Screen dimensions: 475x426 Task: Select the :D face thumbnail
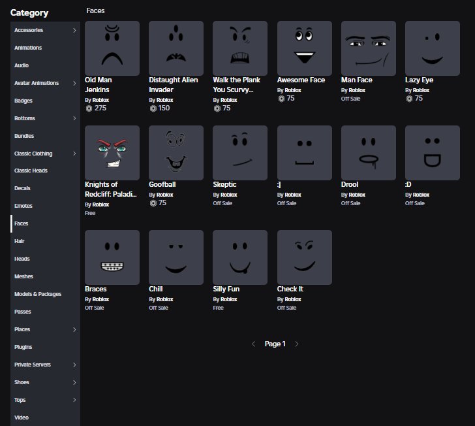pos(433,153)
